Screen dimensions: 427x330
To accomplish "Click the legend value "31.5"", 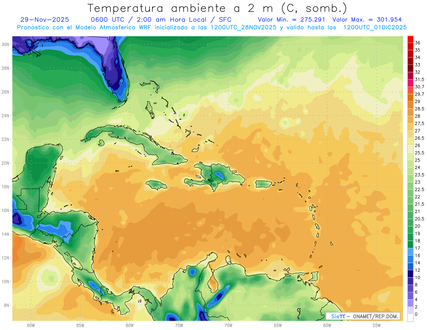I will coord(420,79).
